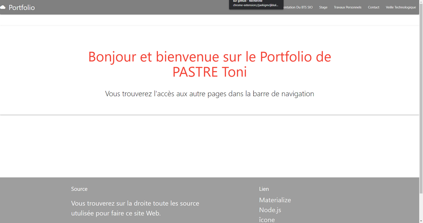
Task: Click the scrollbar down arrow
Action: 420,221
